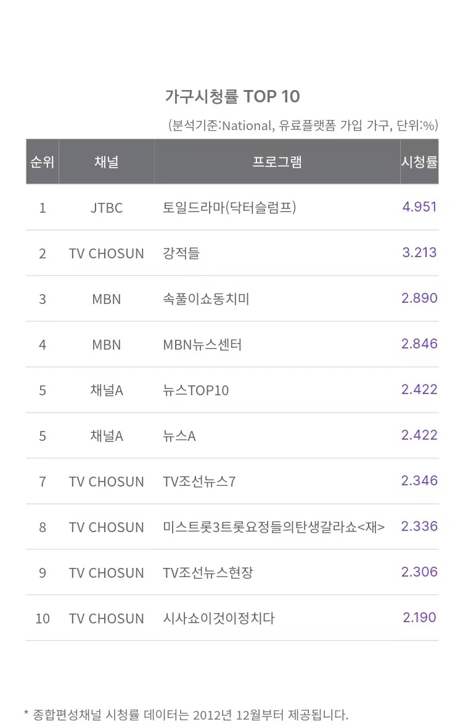The image size is (463, 727).
Task: Click the 프로그램 column header
Action: 277,162
